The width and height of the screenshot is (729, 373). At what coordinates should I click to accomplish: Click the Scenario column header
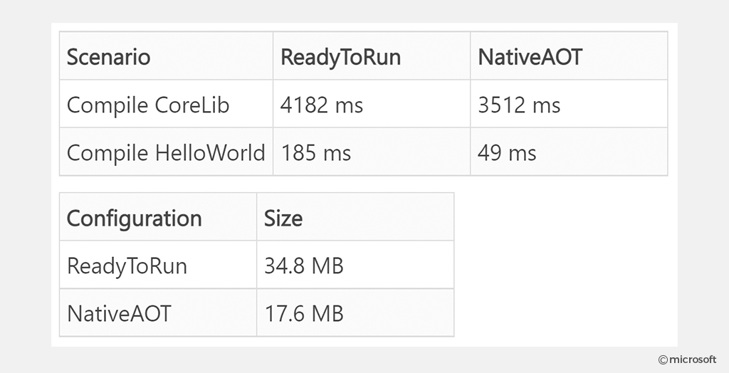[166, 56]
